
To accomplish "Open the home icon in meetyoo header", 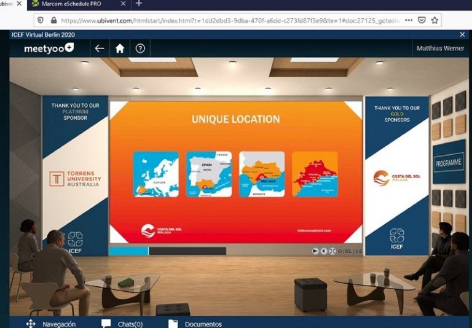I will 120,48.
